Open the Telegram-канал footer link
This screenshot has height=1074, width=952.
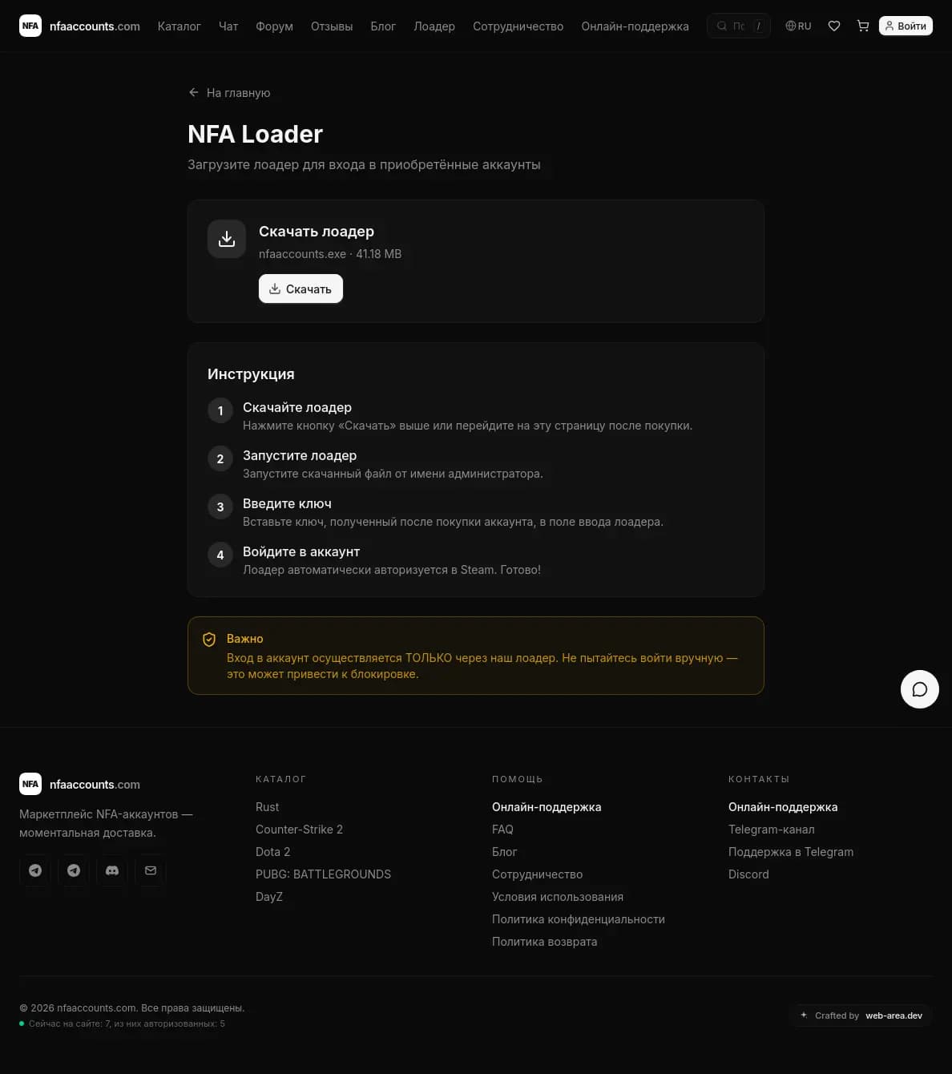tap(771, 830)
